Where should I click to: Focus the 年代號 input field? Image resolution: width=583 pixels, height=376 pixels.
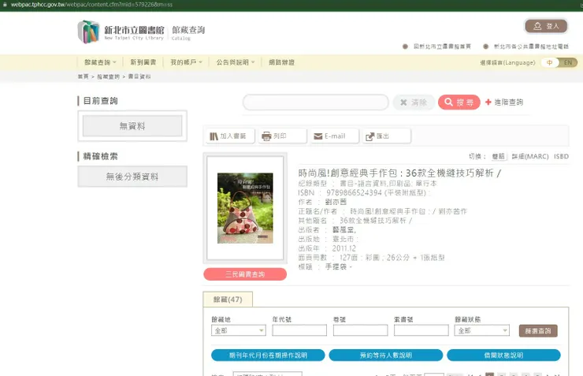[x=299, y=330]
